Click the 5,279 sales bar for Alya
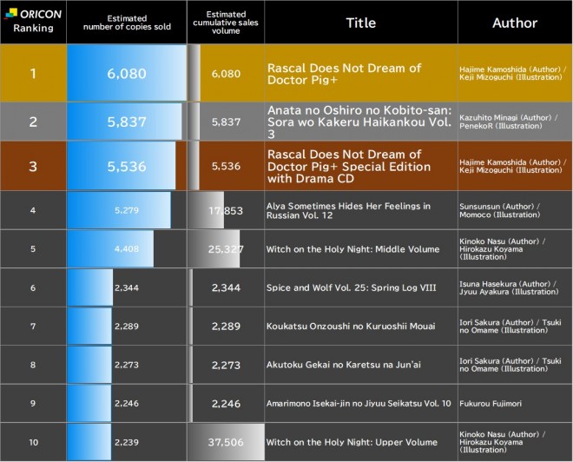The width and height of the screenshot is (573, 462). tap(119, 210)
